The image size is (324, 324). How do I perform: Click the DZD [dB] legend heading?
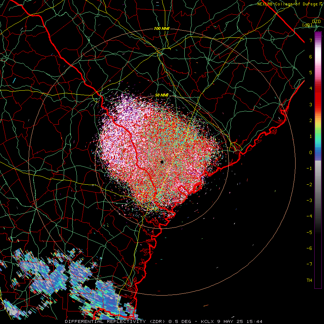coord(311,23)
